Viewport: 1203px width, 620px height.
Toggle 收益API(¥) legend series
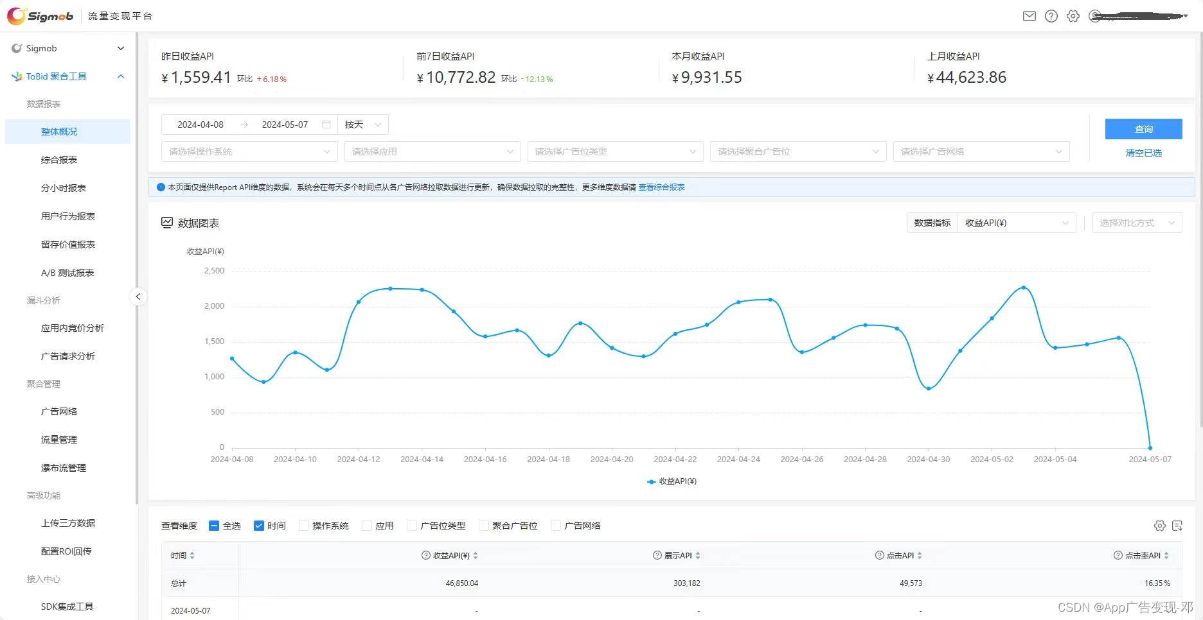(672, 481)
